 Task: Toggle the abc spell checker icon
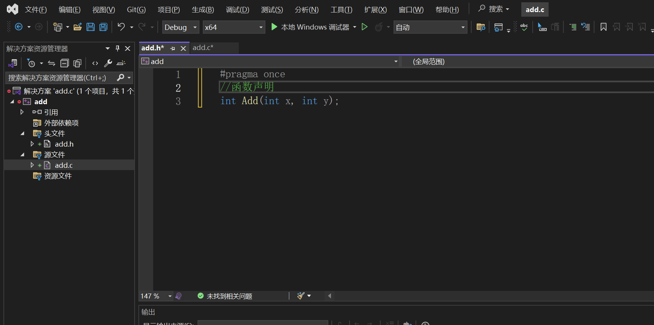[524, 27]
